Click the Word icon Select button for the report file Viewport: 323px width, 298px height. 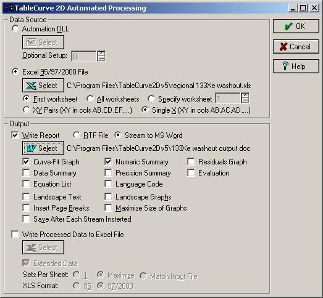(43, 148)
